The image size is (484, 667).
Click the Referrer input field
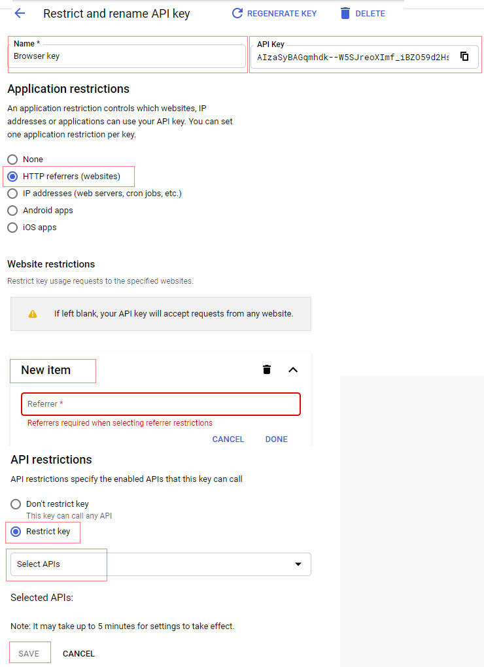(x=161, y=404)
